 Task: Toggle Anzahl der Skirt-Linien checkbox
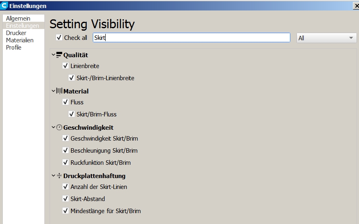click(65, 187)
